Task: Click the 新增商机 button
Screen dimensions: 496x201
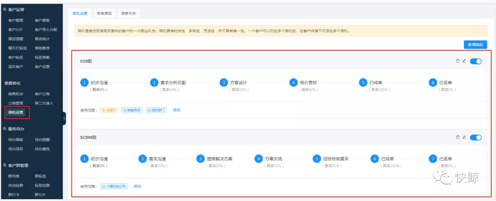Action: 475,44
